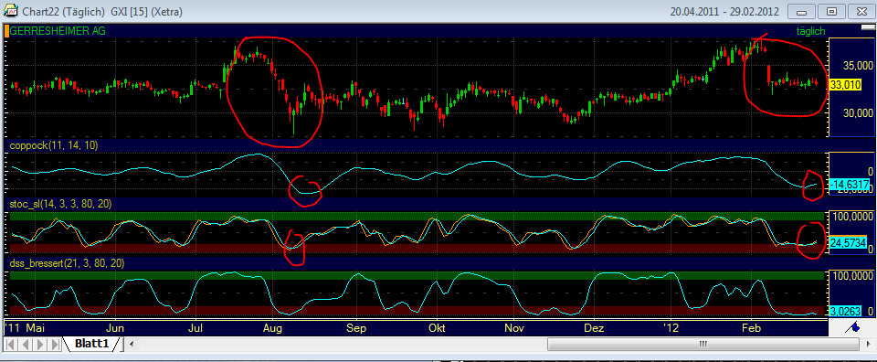Go to the next sheet tab arrow
The width and height of the screenshot is (877, 362).
pos(41,344)
